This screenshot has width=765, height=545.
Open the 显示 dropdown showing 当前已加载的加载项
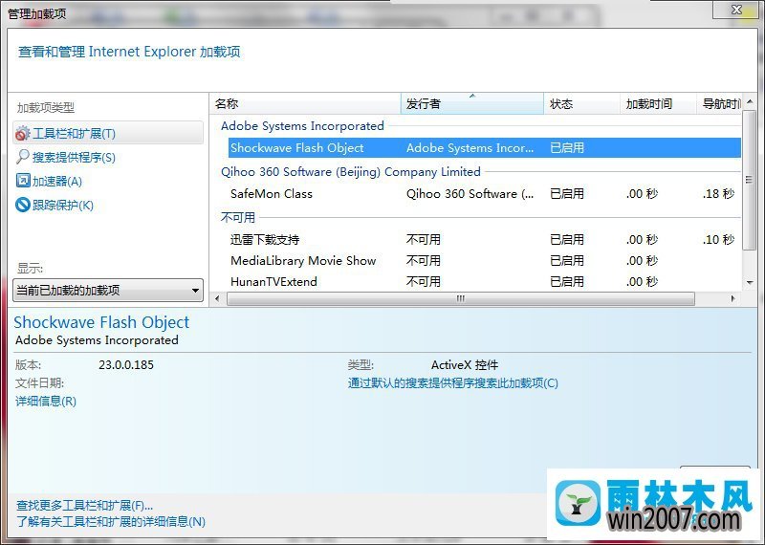[x=108, y=291]
